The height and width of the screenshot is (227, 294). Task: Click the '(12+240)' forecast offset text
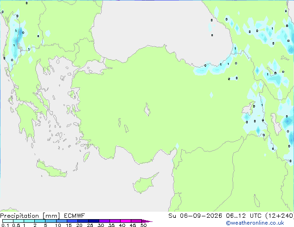point(280,216)
